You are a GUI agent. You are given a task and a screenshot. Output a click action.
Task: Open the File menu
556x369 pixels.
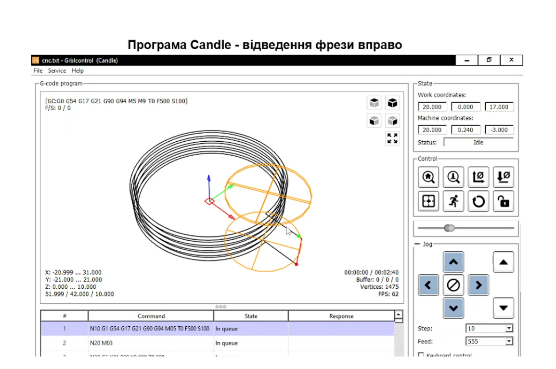[x=38, y=71]
